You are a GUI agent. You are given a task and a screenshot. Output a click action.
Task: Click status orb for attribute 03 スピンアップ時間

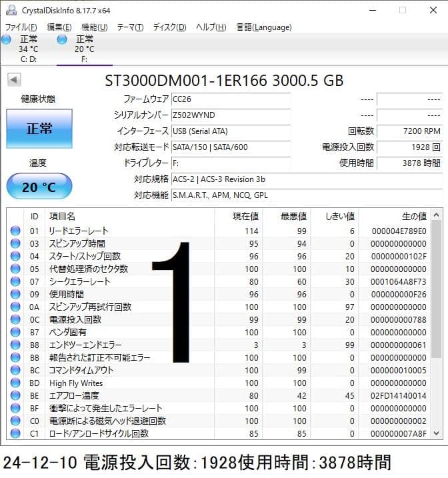[15, 243]
